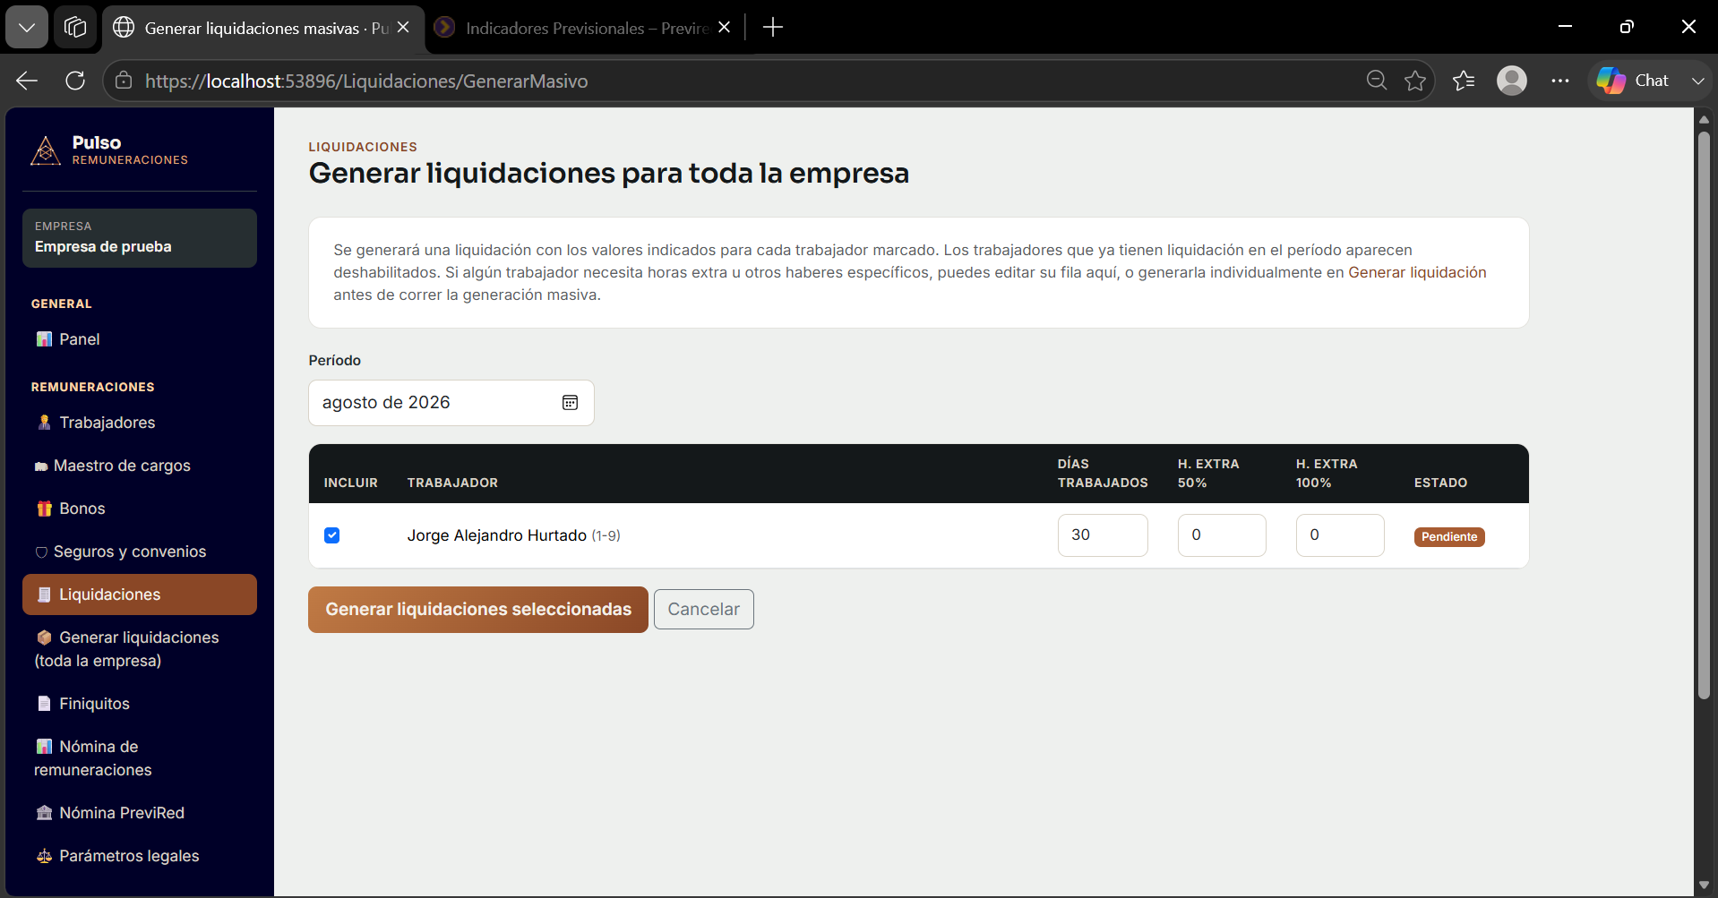The width and height of the screenshot is (1718, 898).
Task: Add this page to favorites star
Action: click(x=1415, y=81)
